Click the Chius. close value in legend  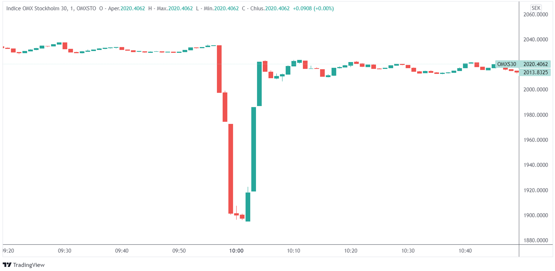pos(277,9)
